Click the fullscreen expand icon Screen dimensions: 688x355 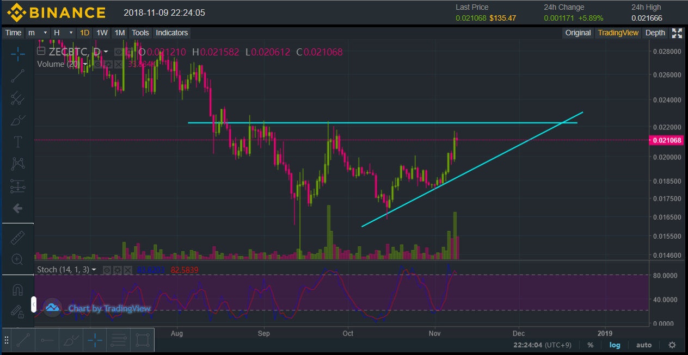tap(677, 33)
